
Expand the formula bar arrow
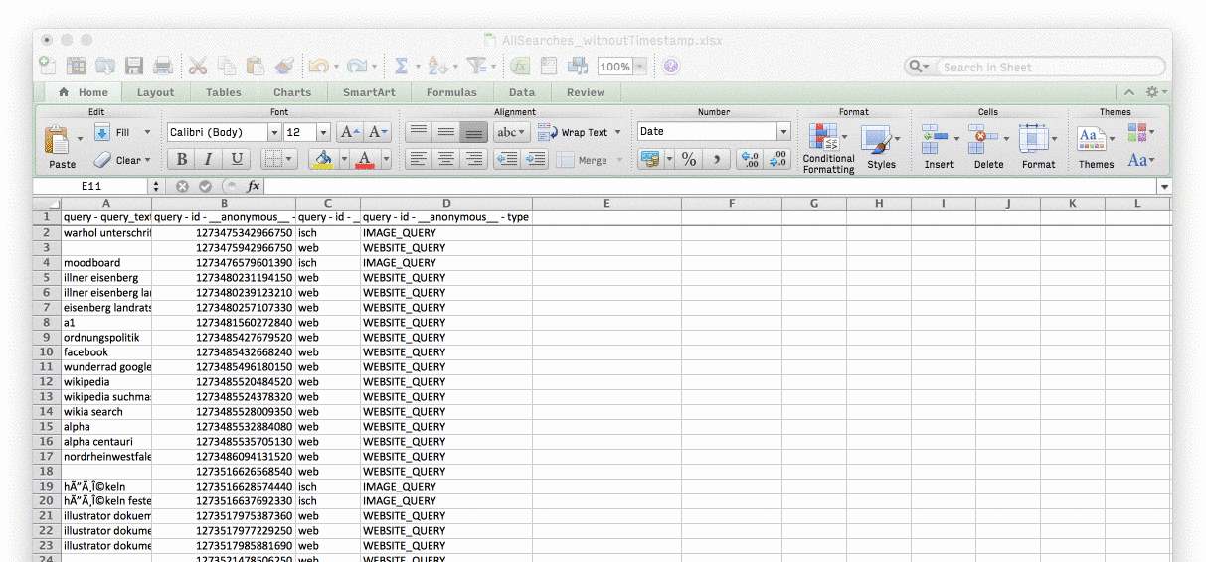tap(1164, 186)
